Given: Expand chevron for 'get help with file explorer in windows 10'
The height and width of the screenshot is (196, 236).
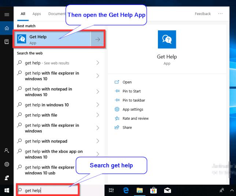Looking at the screenshot, I should coord(98,76).
